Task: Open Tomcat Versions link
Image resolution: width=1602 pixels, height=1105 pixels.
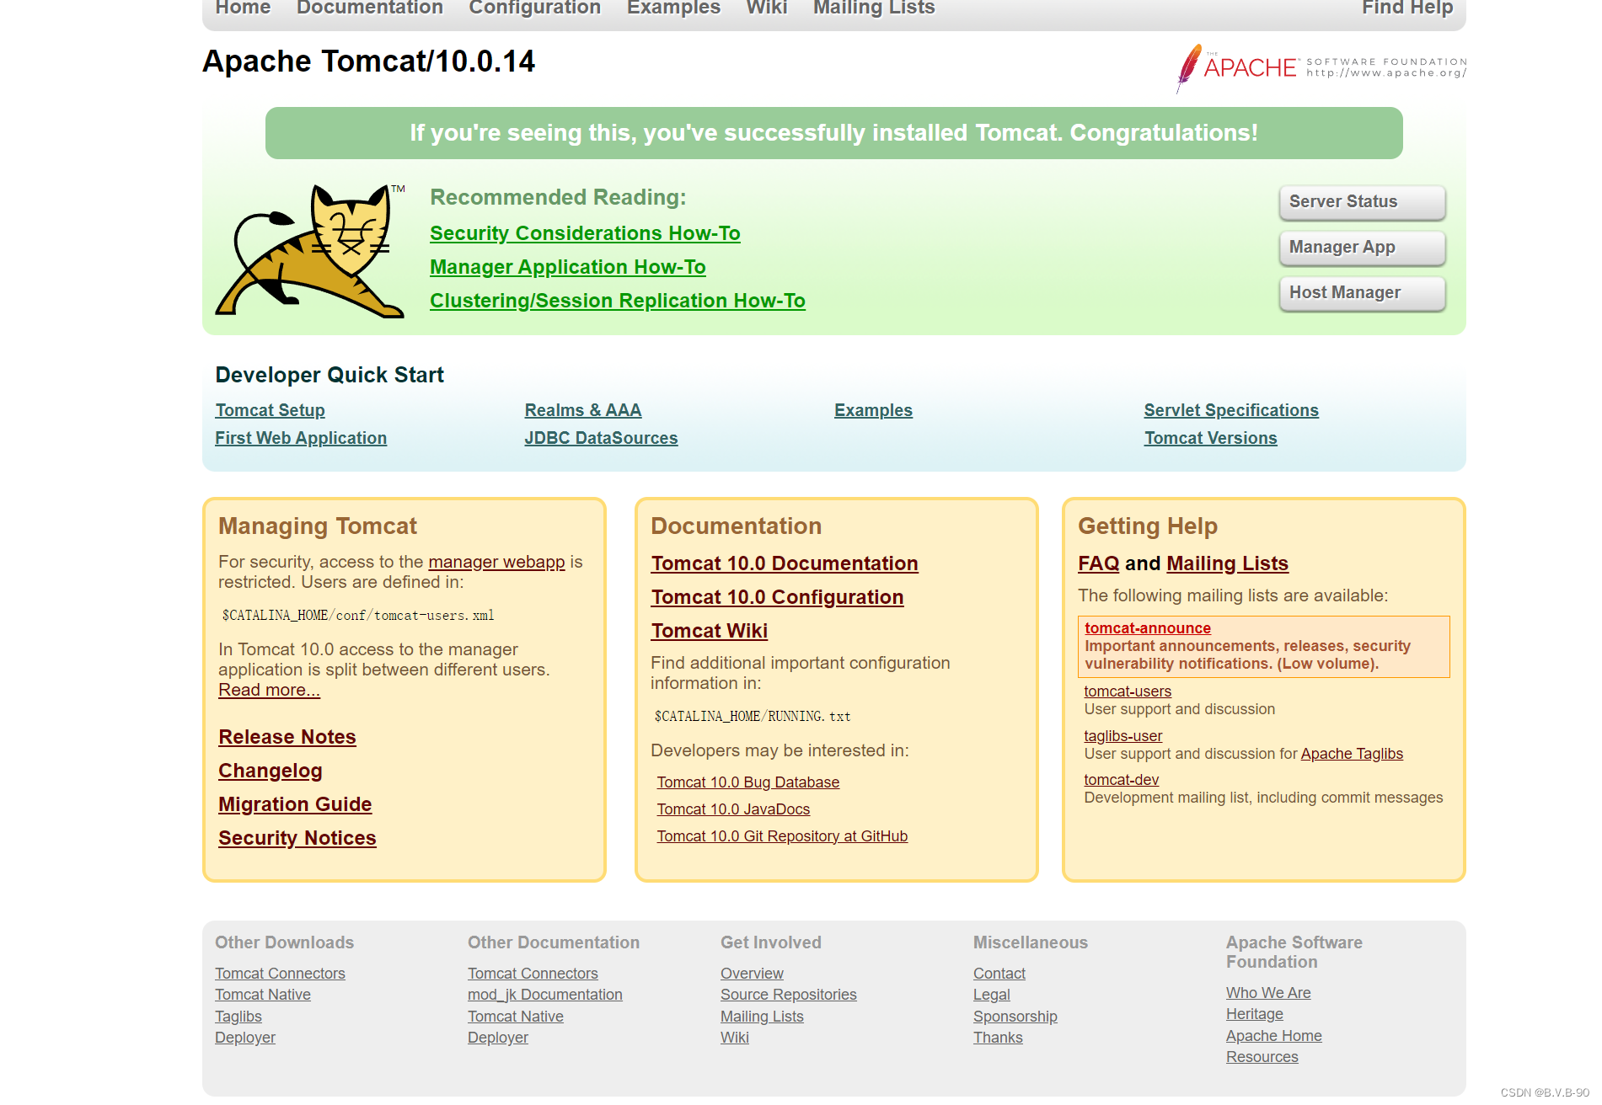Action: click(x=1210, y=438)
